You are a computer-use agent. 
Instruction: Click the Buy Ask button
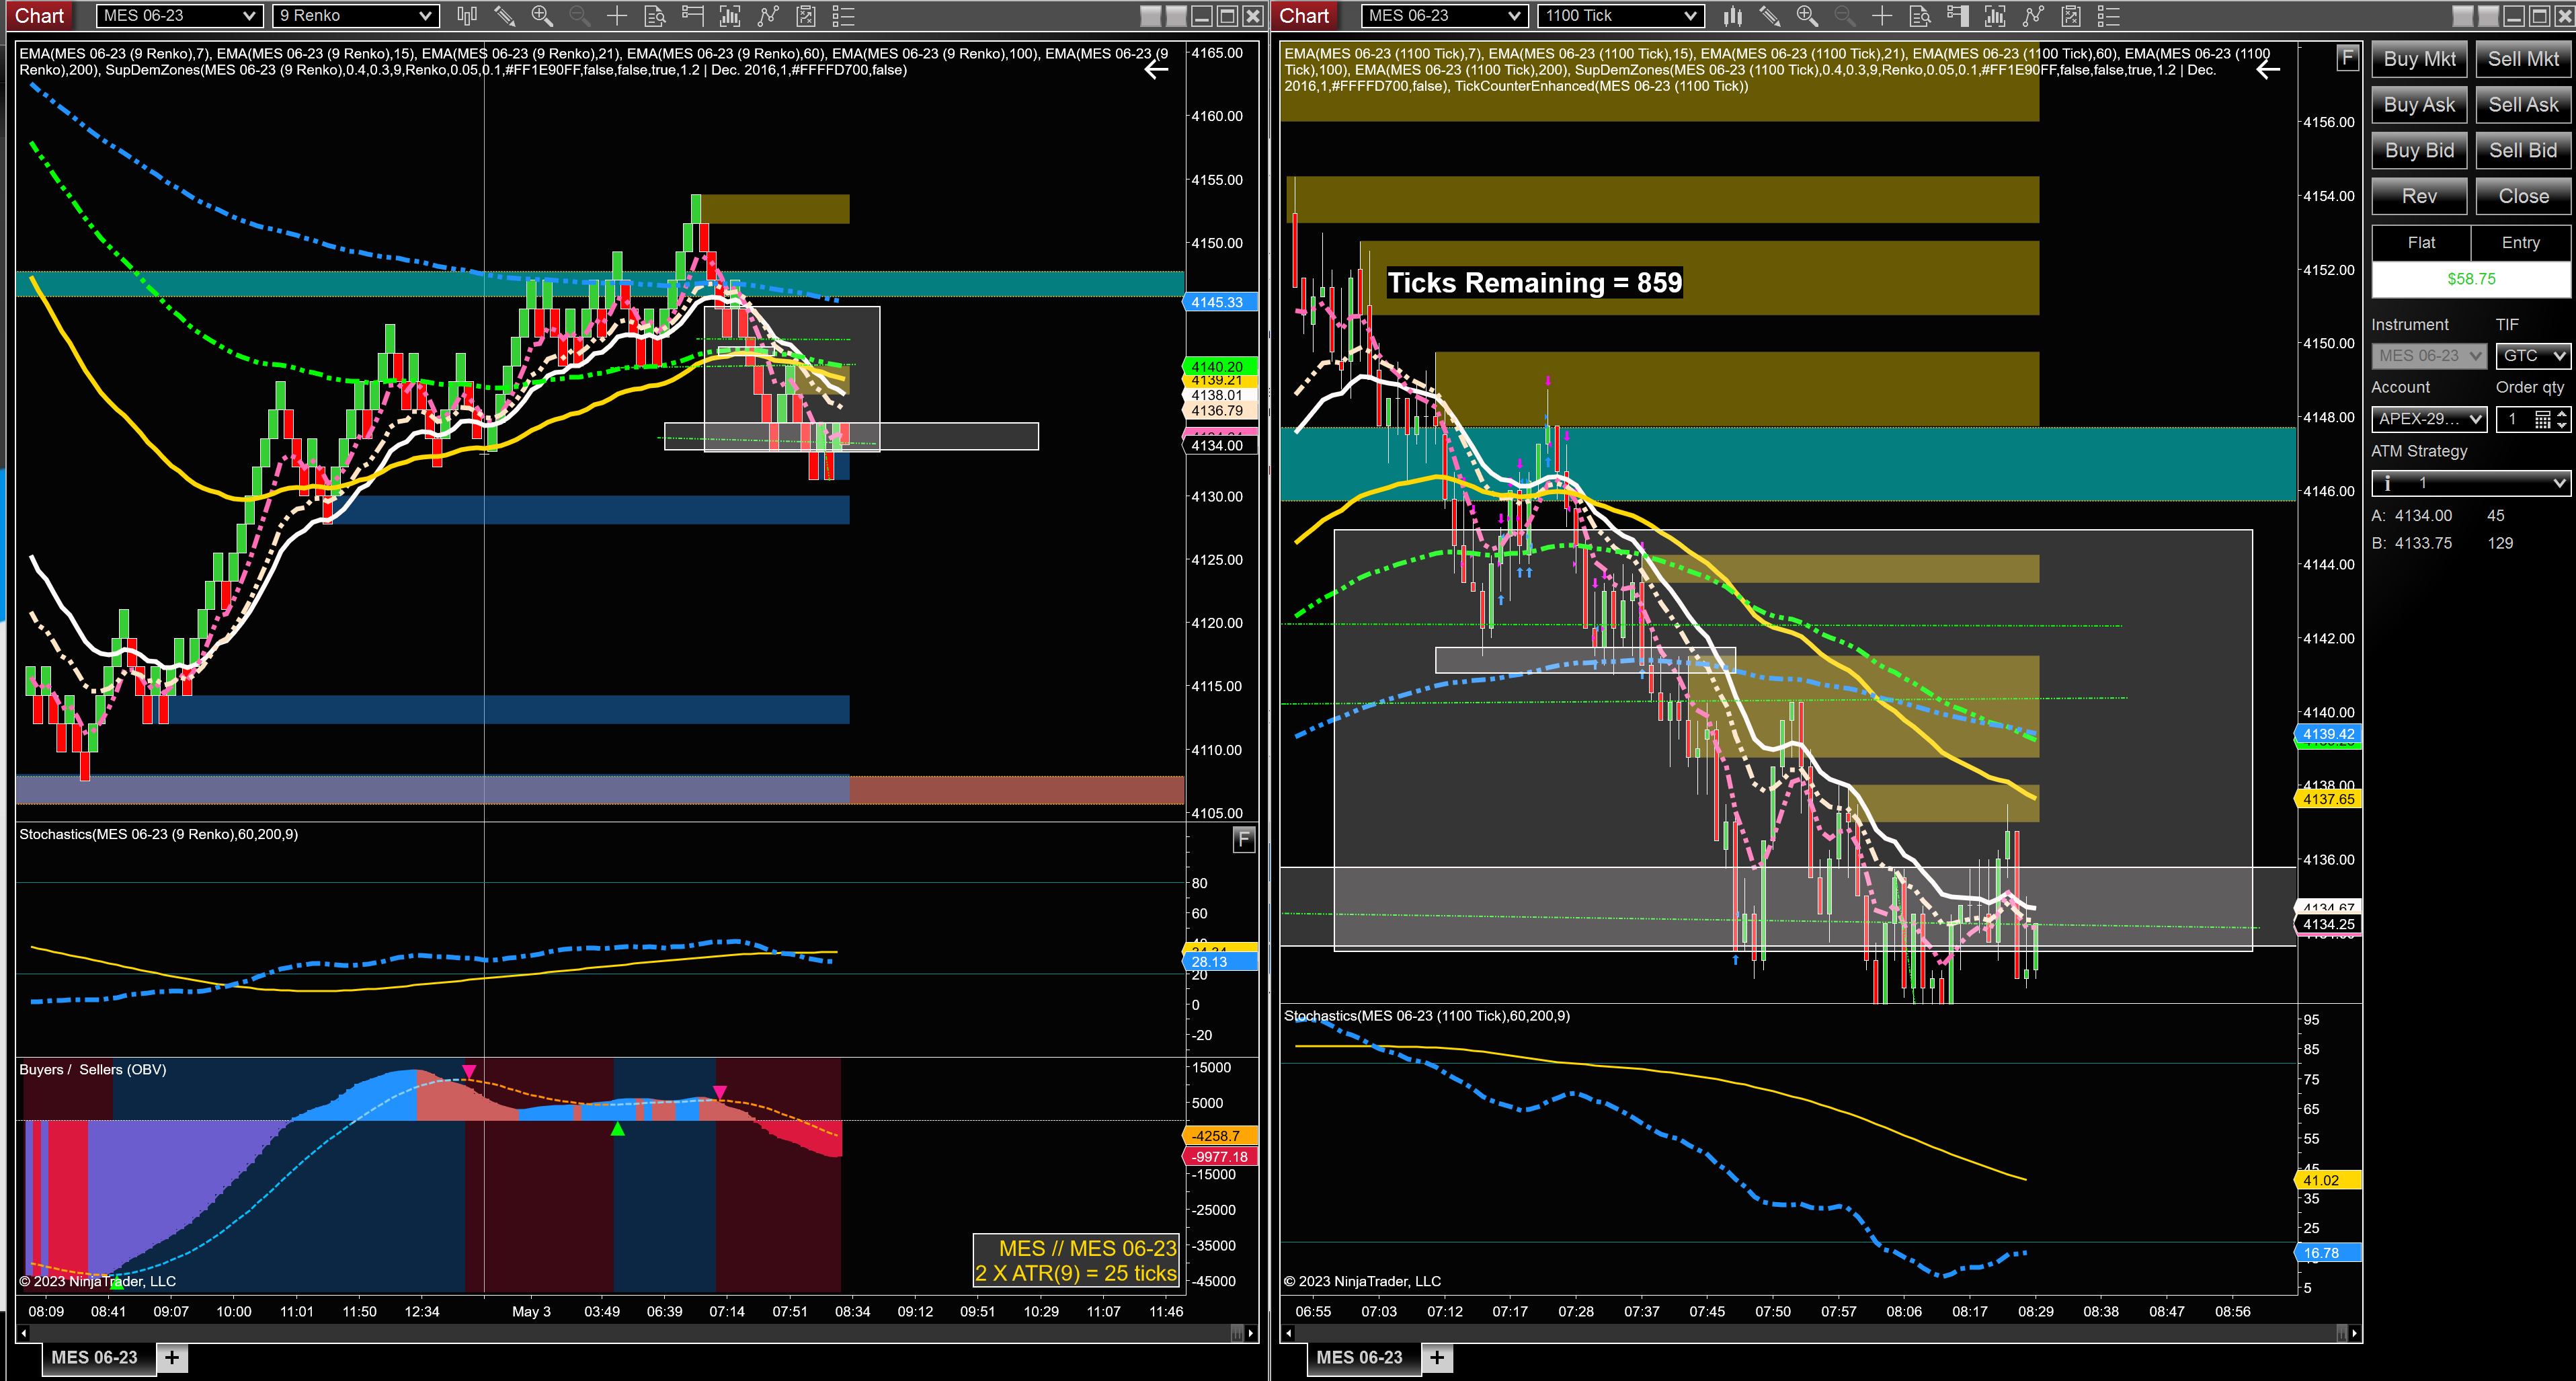[x=2420, y=105]
